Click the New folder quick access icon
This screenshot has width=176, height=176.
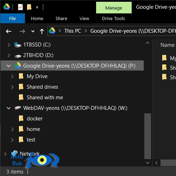coord(29,7)
